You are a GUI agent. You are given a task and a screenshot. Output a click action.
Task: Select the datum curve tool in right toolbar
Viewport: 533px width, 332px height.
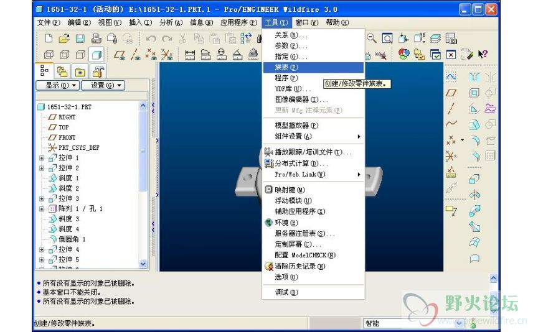[451, 124]
